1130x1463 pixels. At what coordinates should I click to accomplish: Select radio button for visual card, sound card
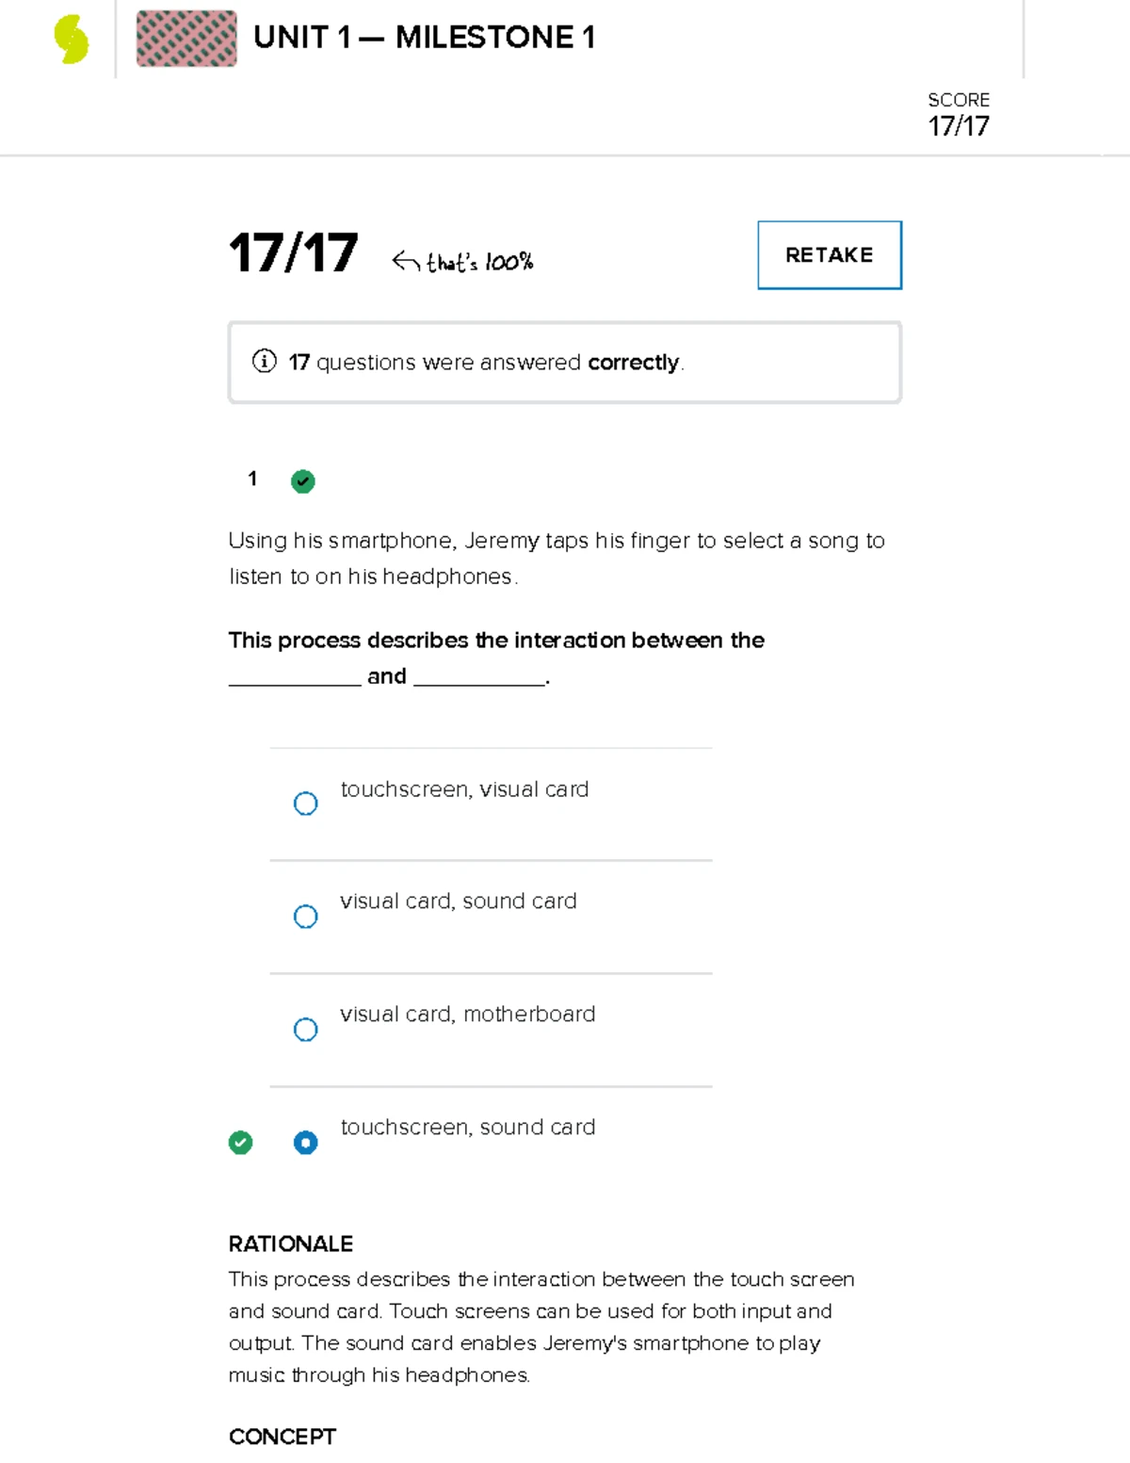tap(305, 917)
